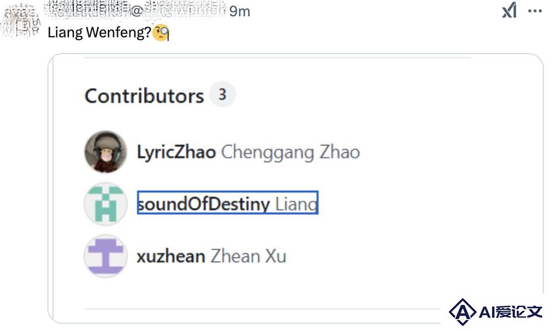Viewport: 551px width, 330px height.
Task: Open the LyricZhao username link
Action: pos(176,152)
